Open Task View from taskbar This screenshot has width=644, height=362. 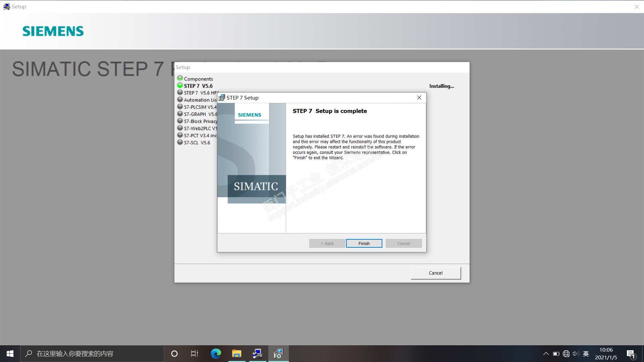[195, 354]
